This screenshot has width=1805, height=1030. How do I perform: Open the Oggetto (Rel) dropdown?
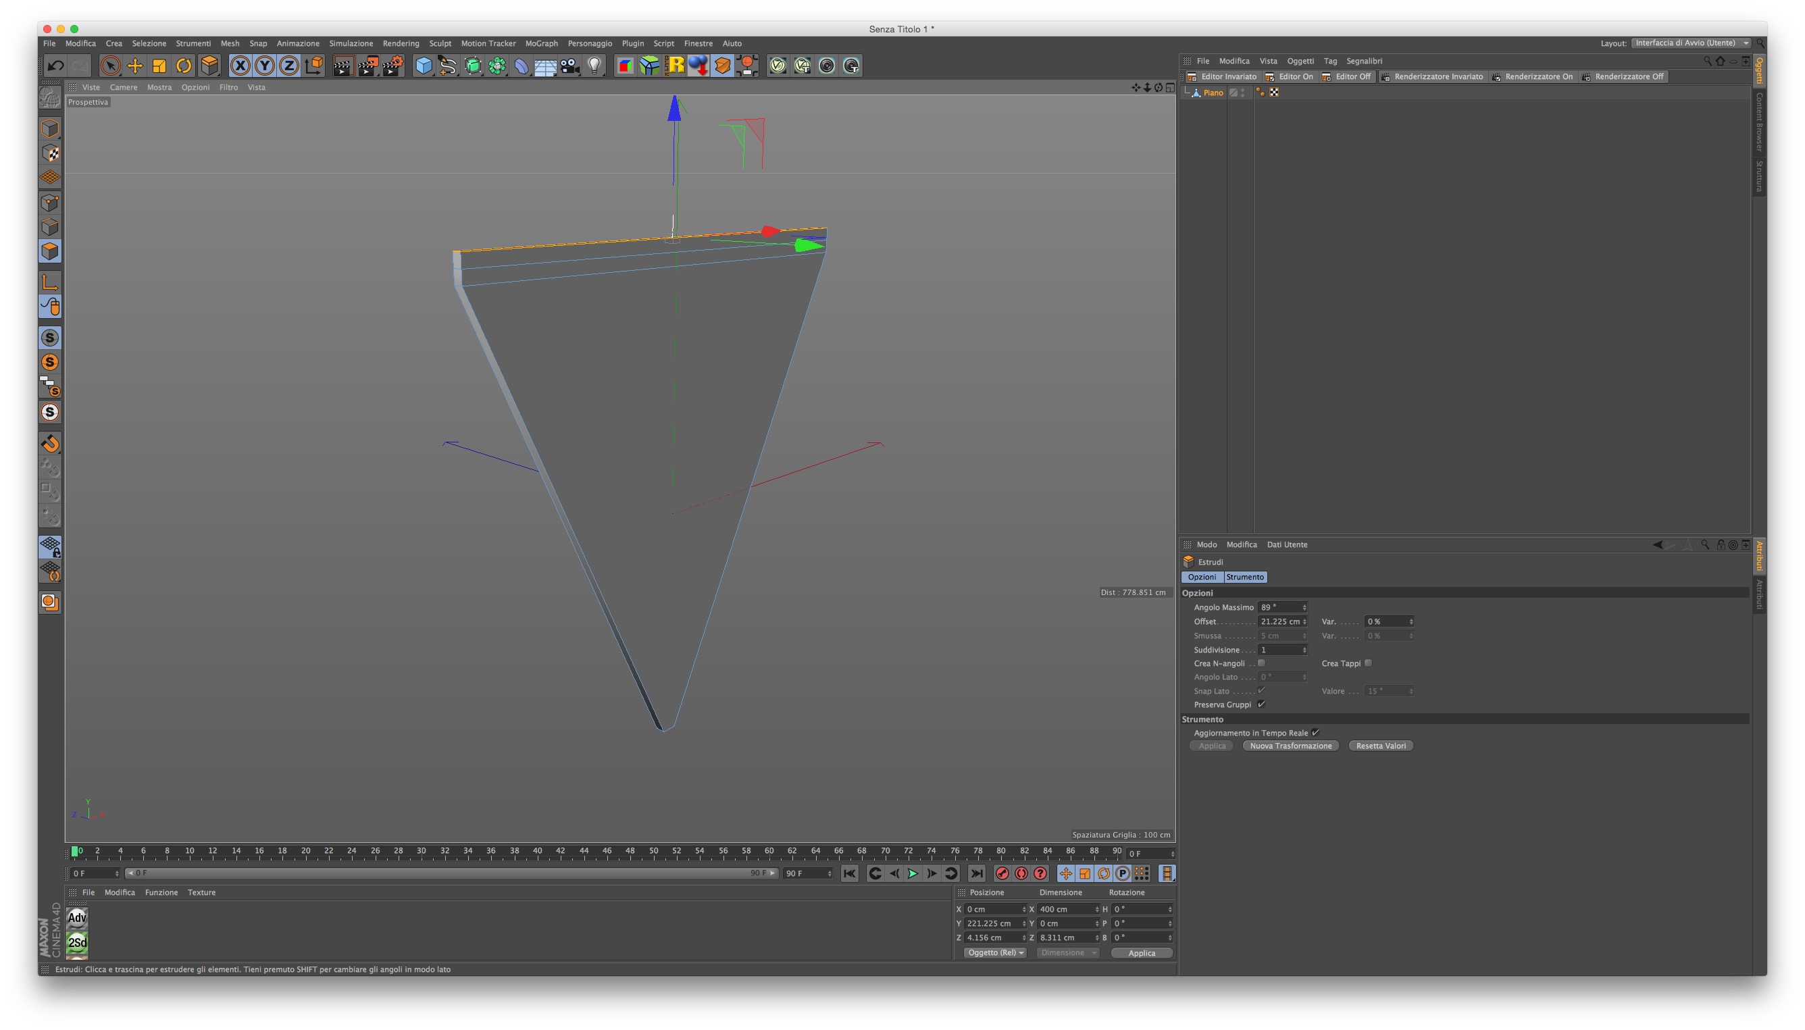995,952
